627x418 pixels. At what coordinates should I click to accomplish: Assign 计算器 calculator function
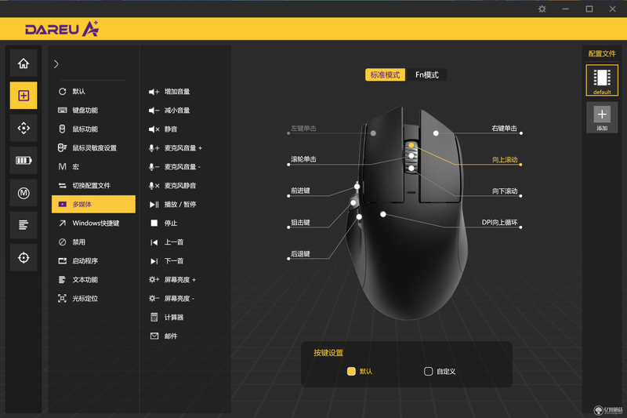coord(166,317)
